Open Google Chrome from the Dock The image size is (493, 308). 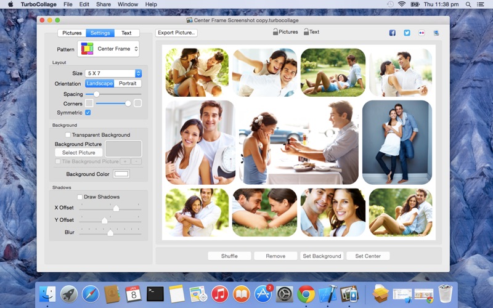306,294
